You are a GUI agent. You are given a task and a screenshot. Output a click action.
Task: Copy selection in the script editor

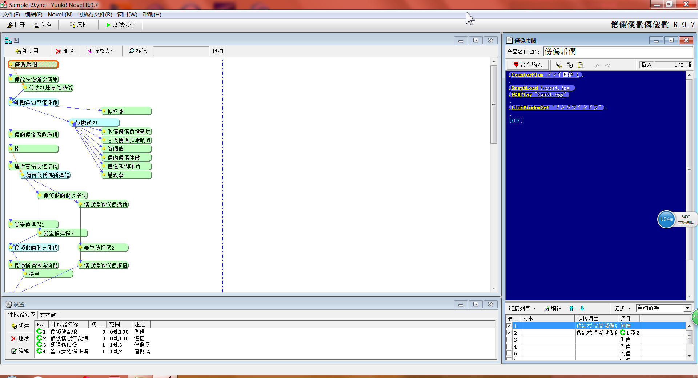click(570, 65)
